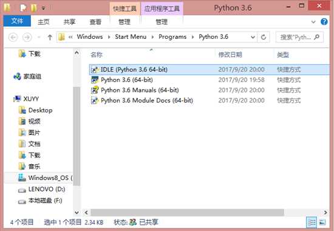Click the horizontal scrollbar right arrow
The image size is (334, 231).
coord(325,212)
